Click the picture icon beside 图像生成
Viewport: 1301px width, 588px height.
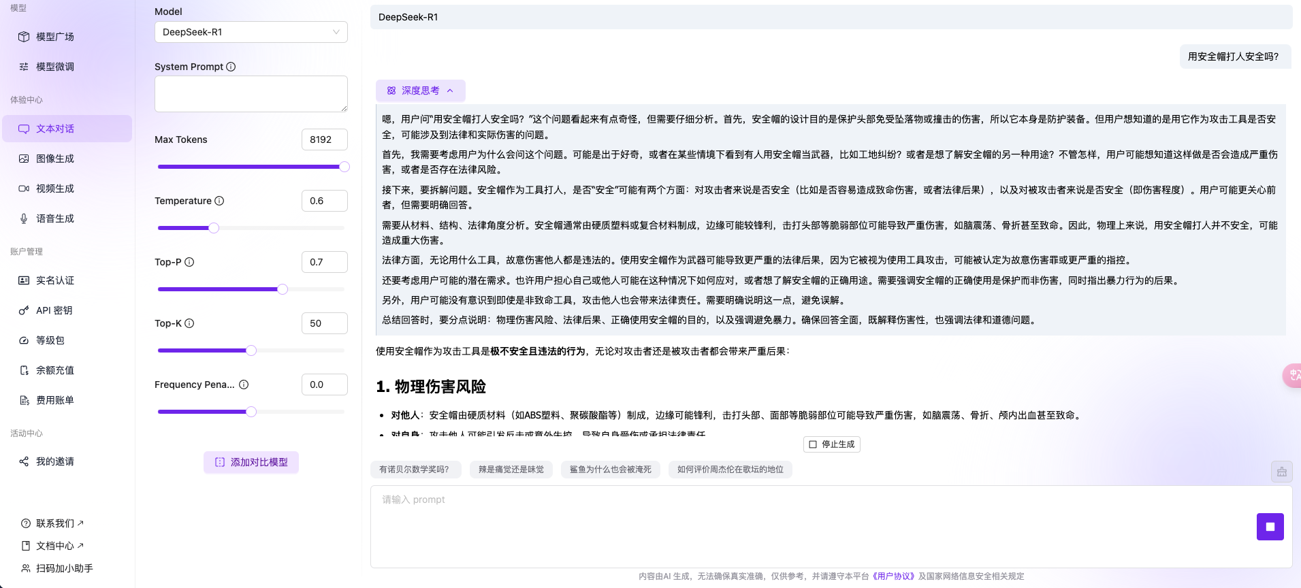(24, 159)
